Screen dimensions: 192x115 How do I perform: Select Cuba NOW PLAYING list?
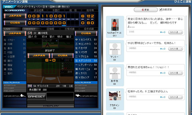[x=86, y=82]
